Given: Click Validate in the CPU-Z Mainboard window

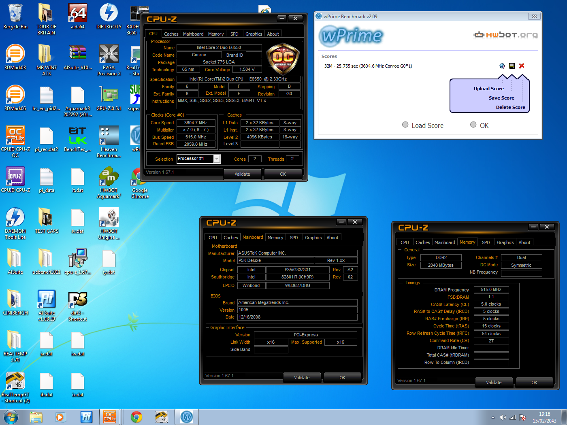Looking at the screenshot, I should (302, 378).
